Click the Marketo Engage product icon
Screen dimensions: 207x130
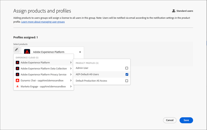click(17, 87)
